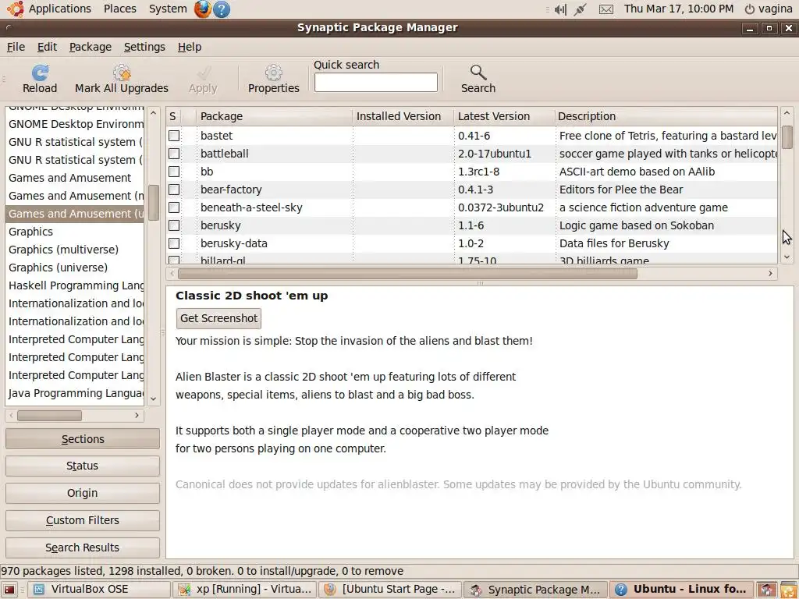Toggle the berusky package checkbox
This screenshot has width=799, height=599.
(174, 225)
